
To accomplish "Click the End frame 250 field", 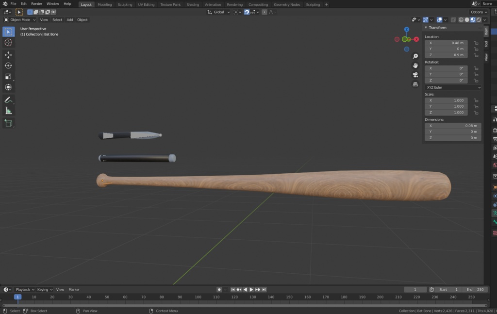I will pyautogui.click(x=475, y=290).
